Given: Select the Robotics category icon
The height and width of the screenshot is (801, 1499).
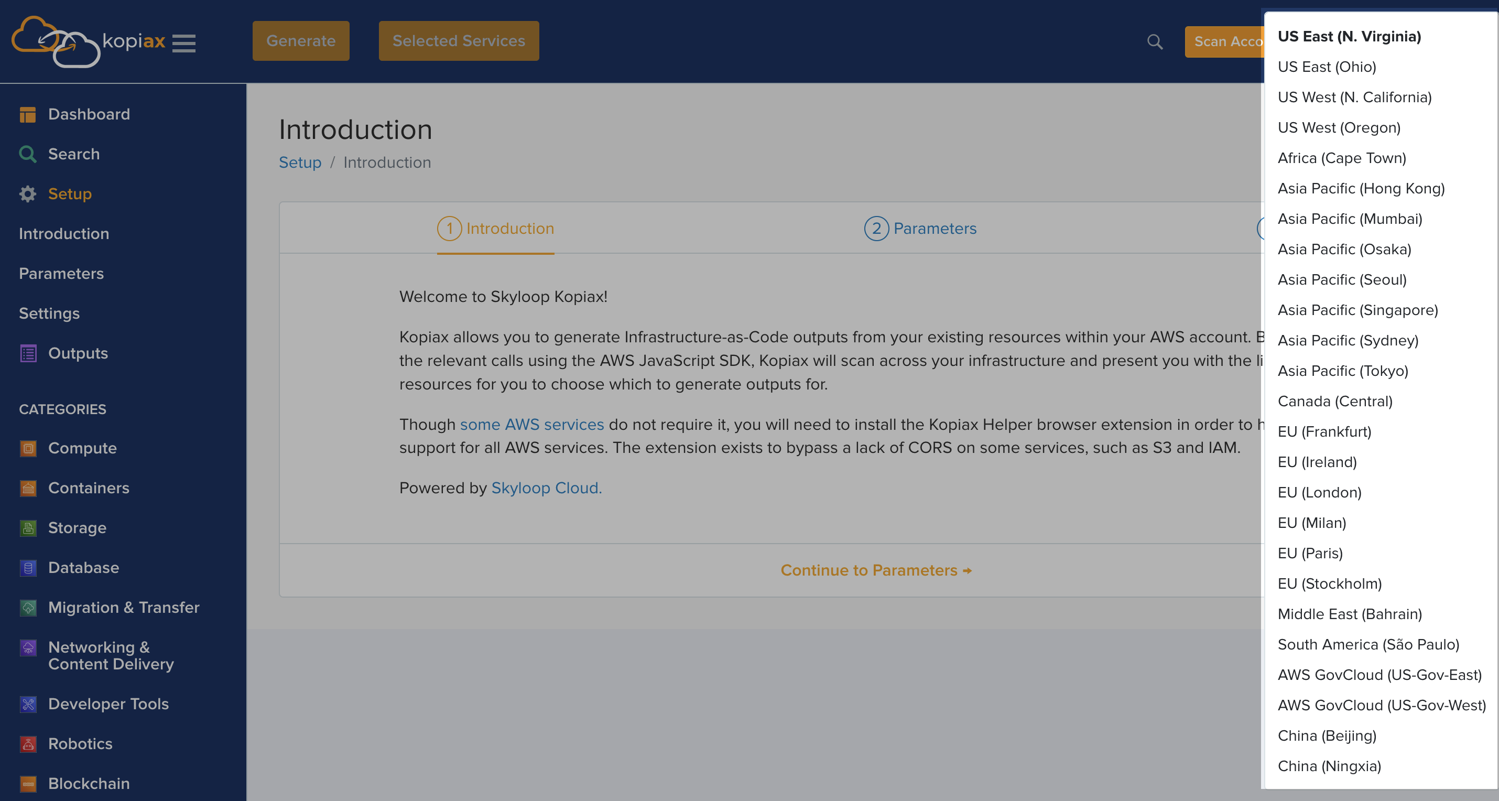Looking at the screenshot, I should coord(28,744).
